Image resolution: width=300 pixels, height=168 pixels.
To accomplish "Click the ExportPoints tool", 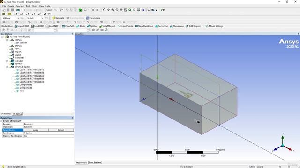I will [125, 26].
